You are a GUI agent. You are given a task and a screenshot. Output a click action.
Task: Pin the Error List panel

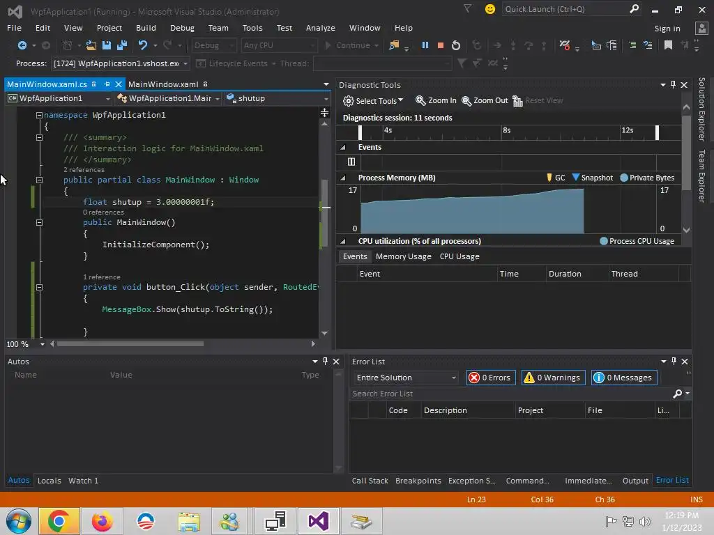674,362
